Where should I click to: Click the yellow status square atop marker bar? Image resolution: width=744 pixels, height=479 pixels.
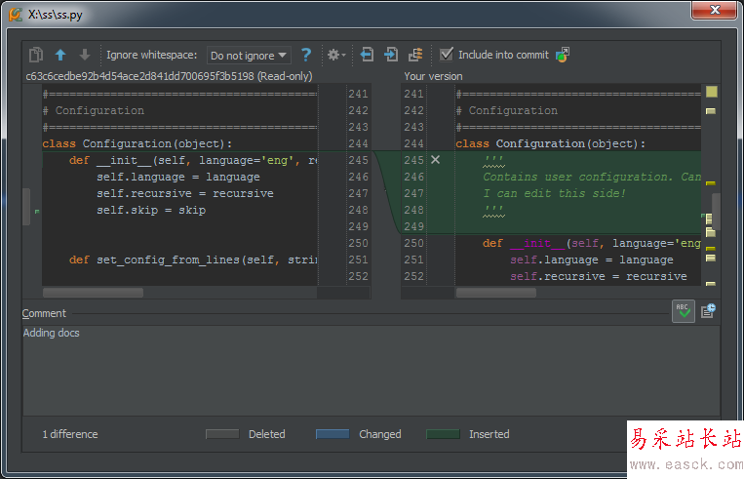(711, 92)
